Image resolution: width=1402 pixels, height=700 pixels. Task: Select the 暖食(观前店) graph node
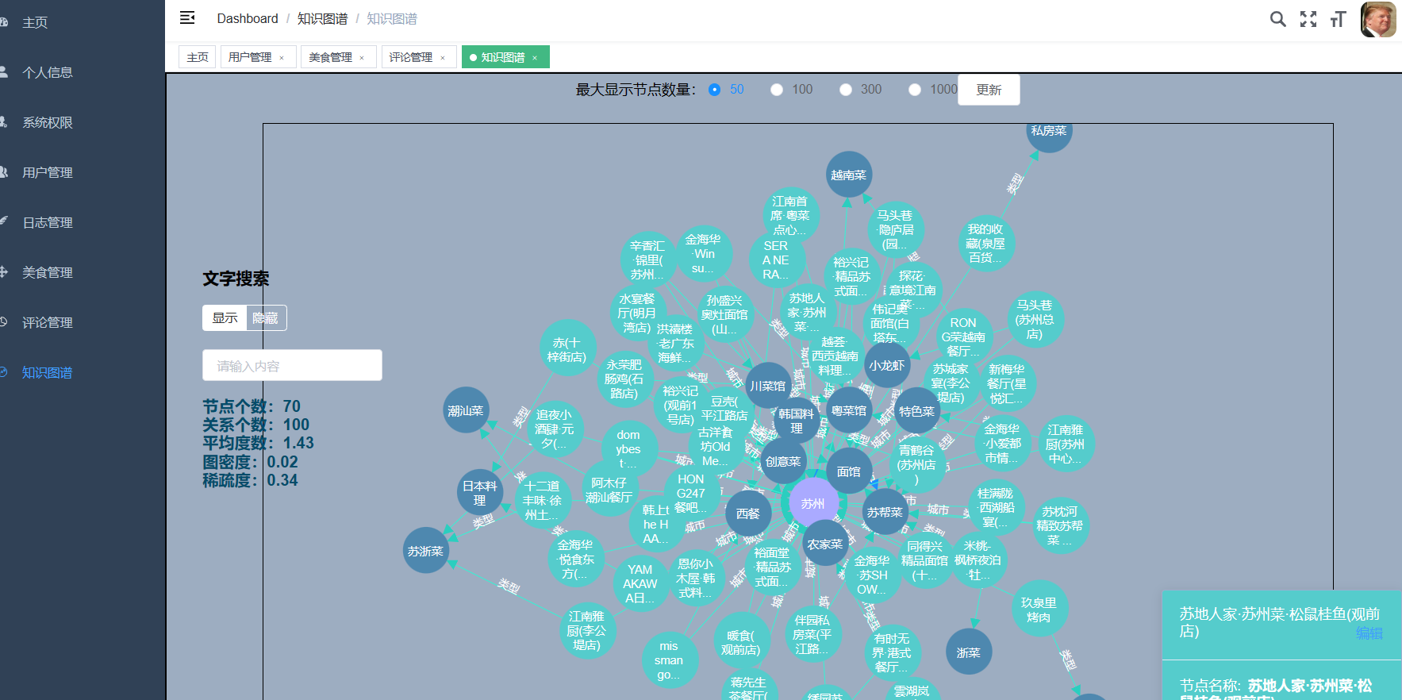pos(742,642)
